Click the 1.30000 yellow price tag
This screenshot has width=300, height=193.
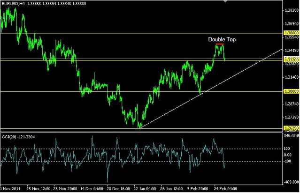point(292,92)
